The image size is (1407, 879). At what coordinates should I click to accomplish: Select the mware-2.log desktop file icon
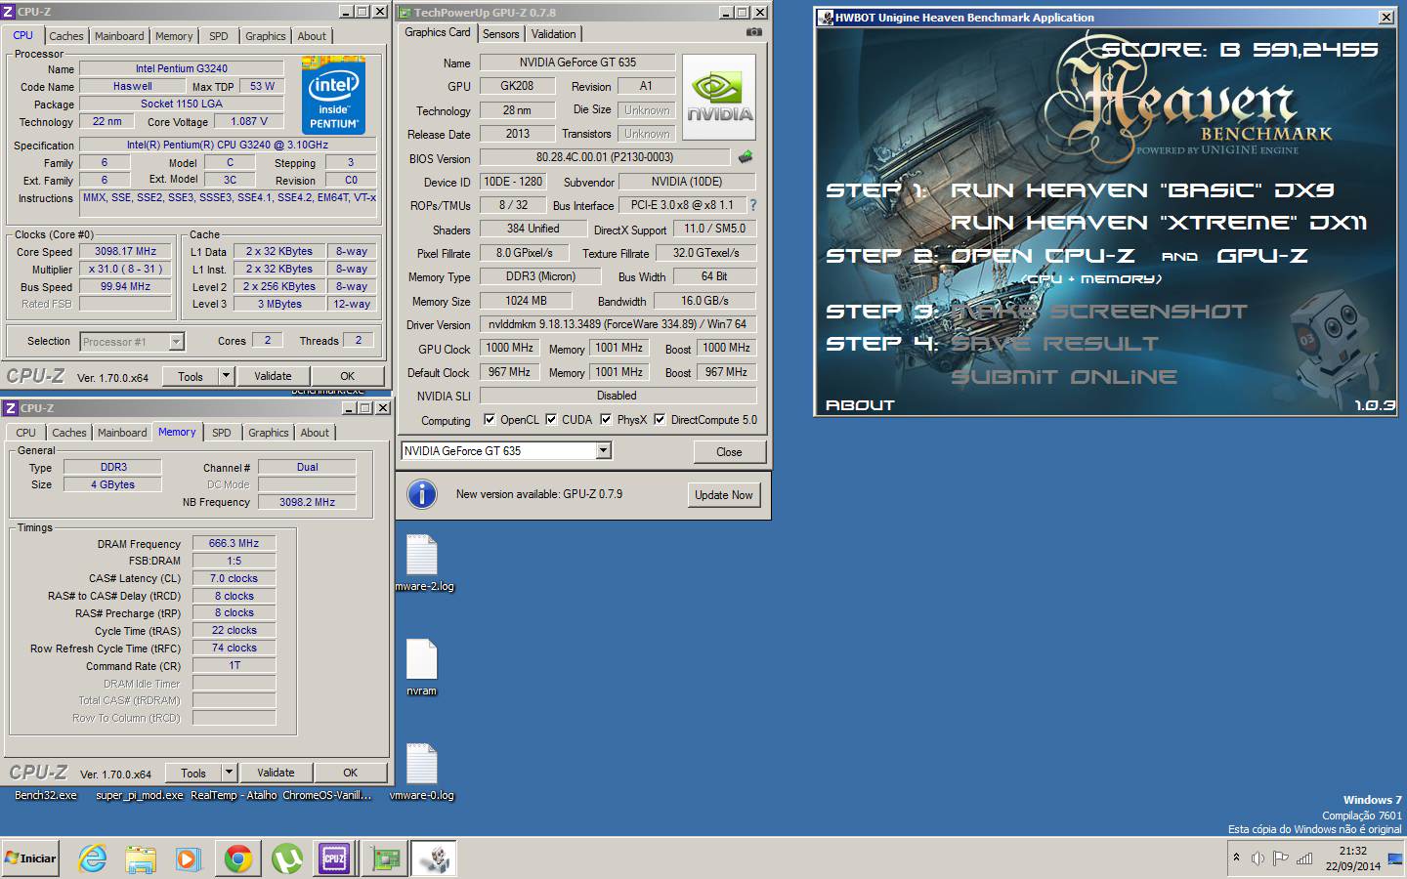(x=422, y=555)
